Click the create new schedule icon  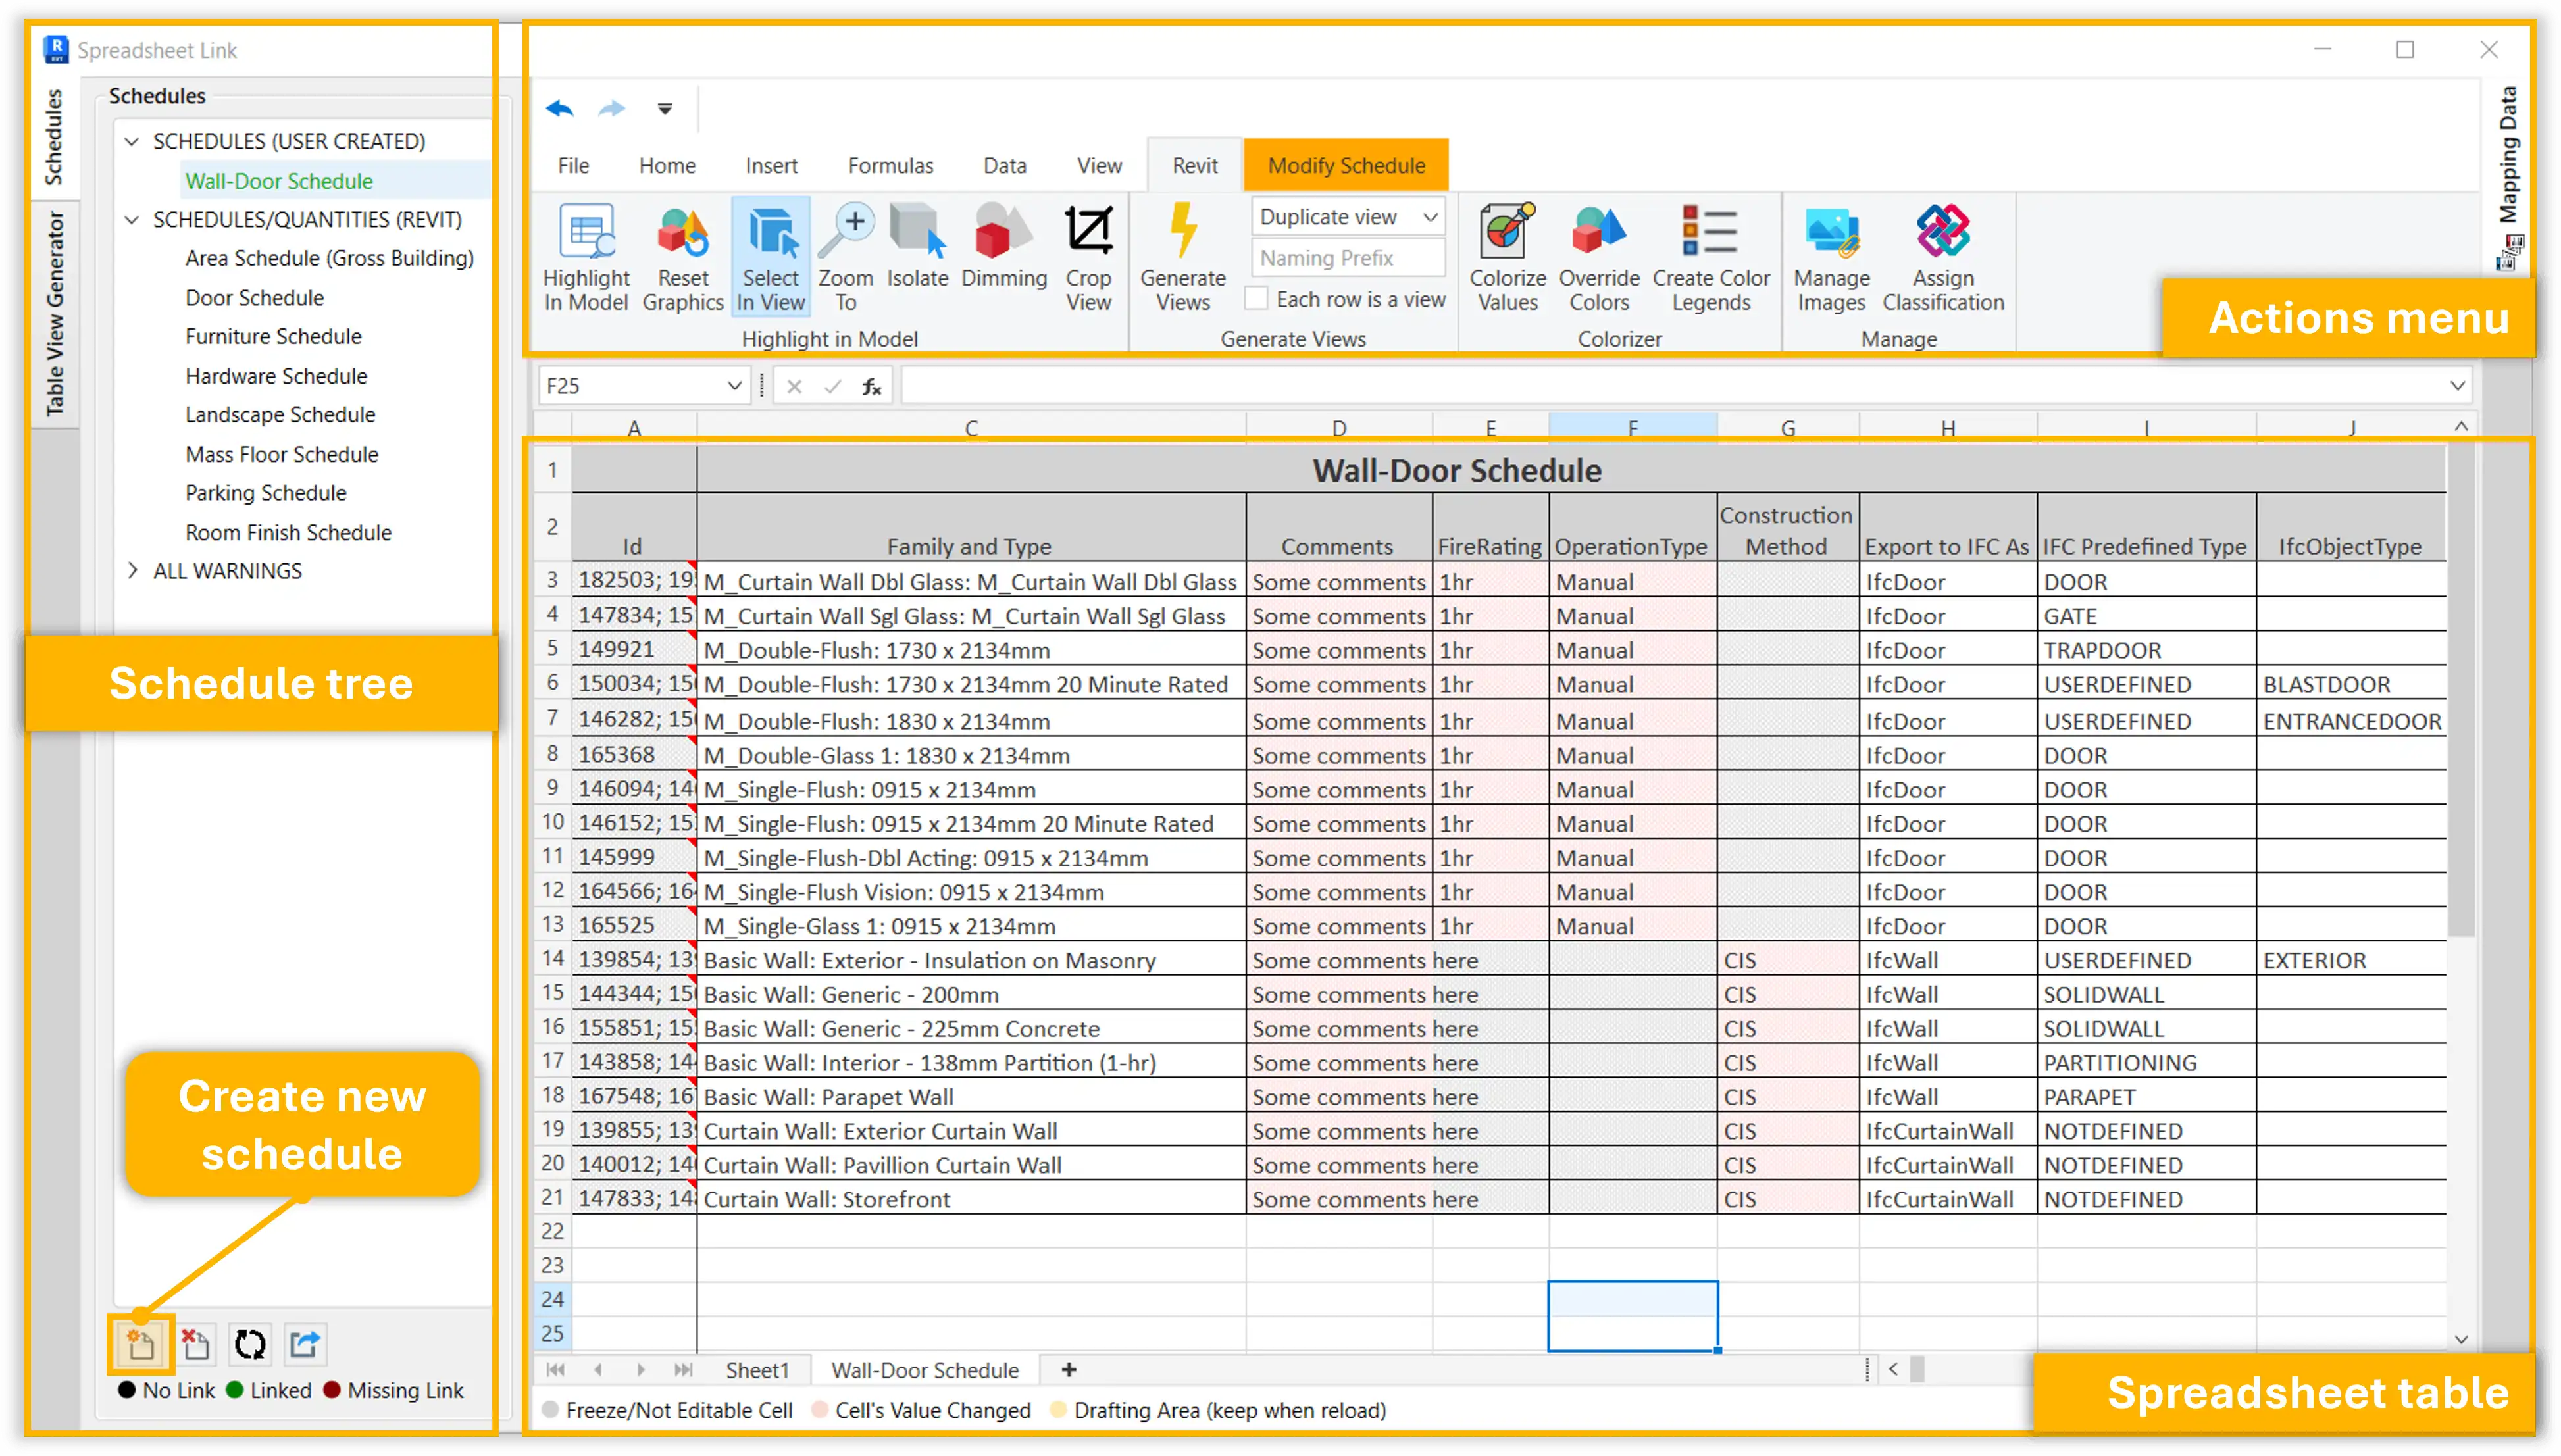pyautogui.click(x=141, y=1344)
